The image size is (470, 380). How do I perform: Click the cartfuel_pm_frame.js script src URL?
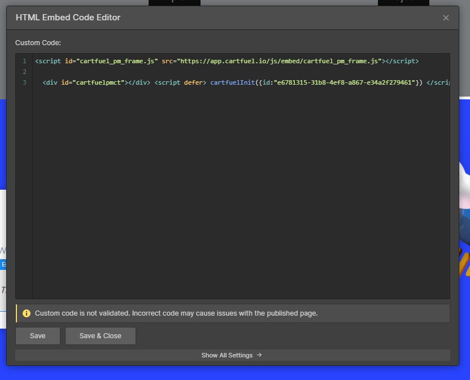click(x=279, y=61)
